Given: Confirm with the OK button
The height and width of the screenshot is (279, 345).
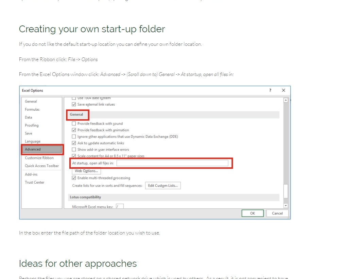Looking at the screenshot, I should (253, 213).
